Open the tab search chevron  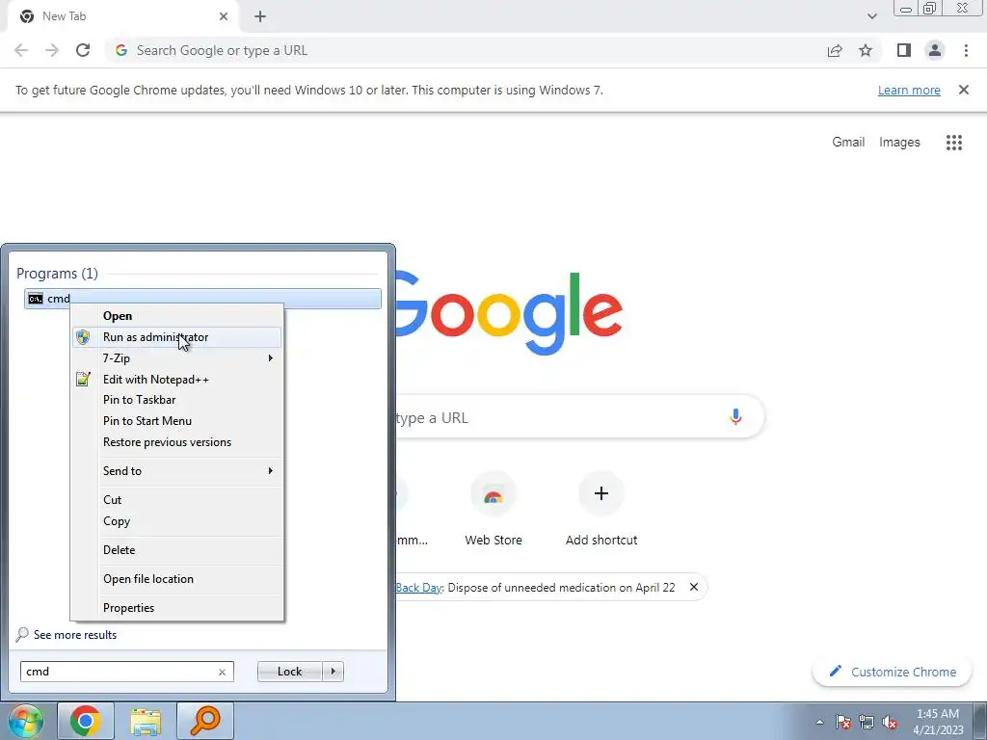[x=871, y=16]
